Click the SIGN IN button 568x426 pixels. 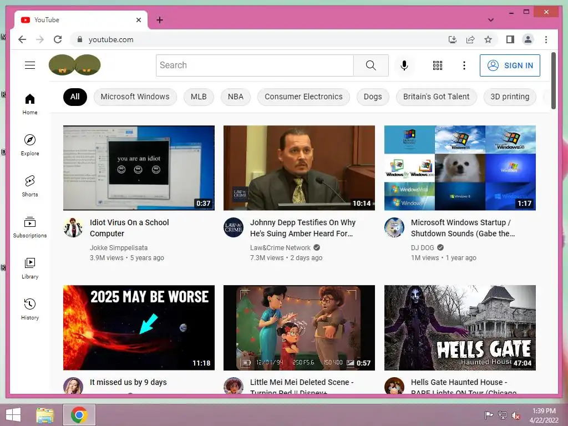tap(510, 65)
